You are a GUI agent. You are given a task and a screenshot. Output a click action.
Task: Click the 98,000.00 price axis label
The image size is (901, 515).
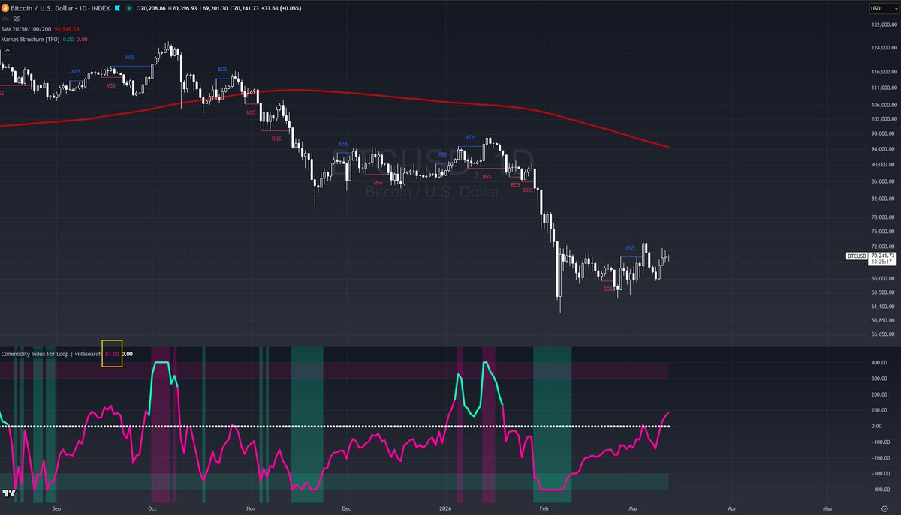pos(884,133)
